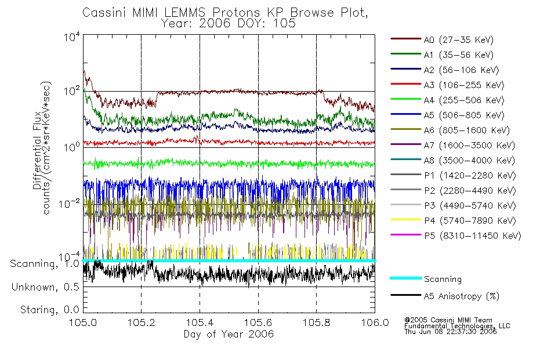
Task: Click the Thu Jun 08 22:37:30 2006 timestamp
Action: [x=451, y=332]
